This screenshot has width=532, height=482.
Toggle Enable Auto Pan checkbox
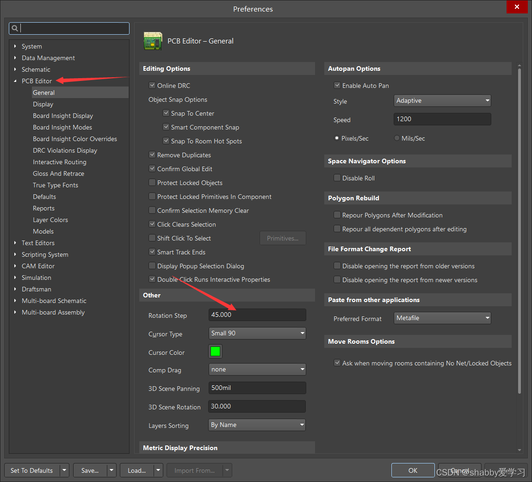(337, 85)
